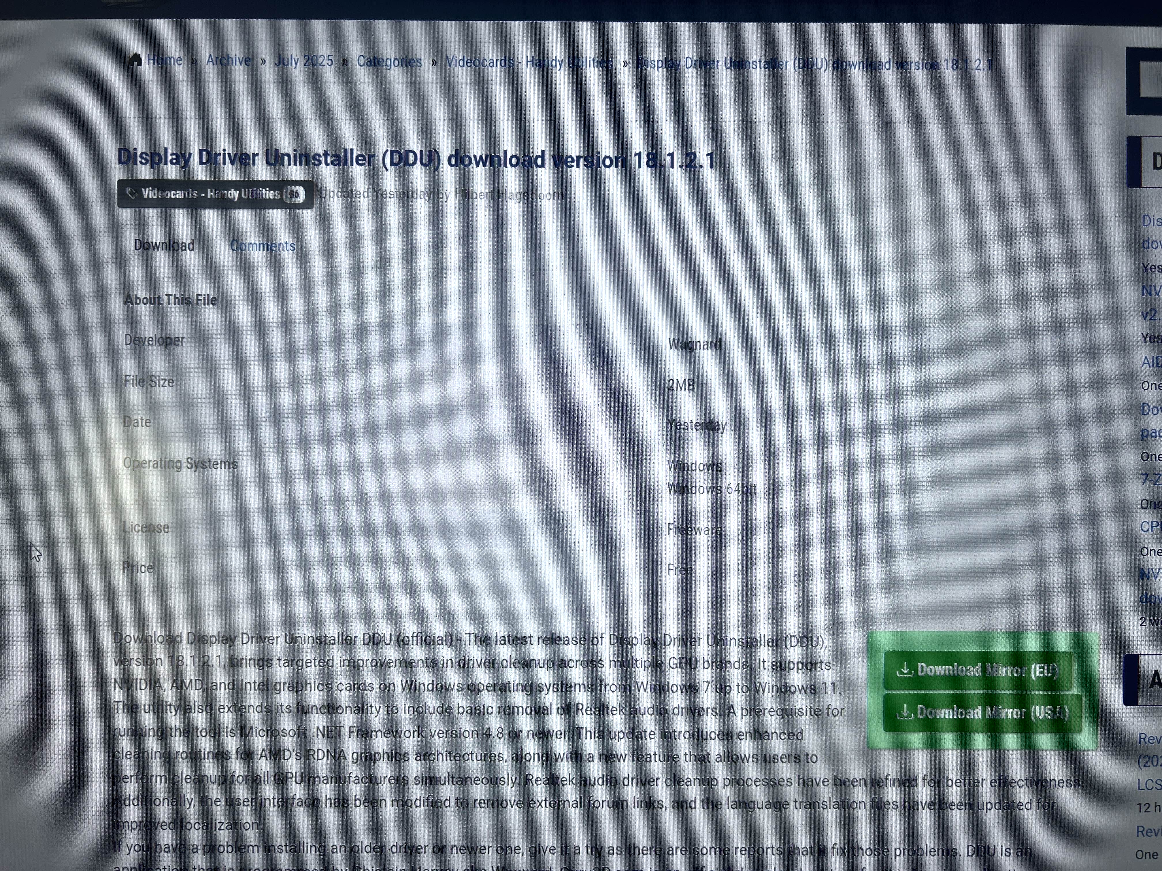1162x871 pixels.
Task: Click the 'Wagnard' developer value
Action: 695,344
